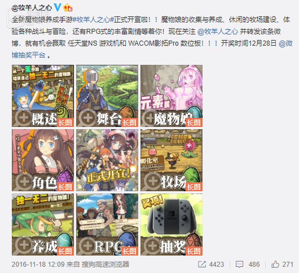Open the 养成 green-haired girl thumbnail
The width and height of the screenshot is (299, 273).
point(43,224)
